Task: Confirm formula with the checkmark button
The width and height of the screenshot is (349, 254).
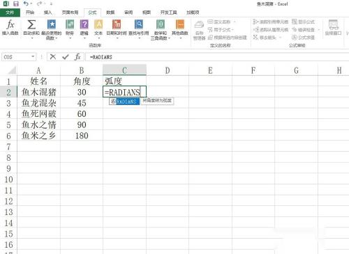Action: (x=66, y=56)
